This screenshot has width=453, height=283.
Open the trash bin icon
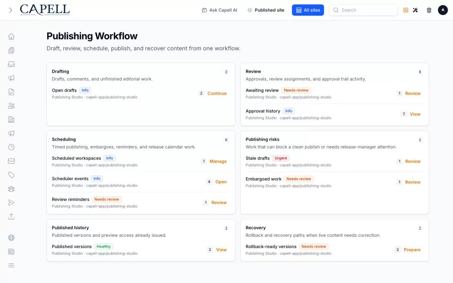point(429,10)
